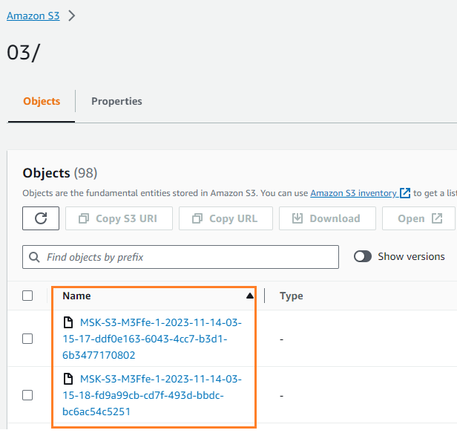Click the Objects (98) heading
Viewport: 457px width, 433px height.
pyautogui.click(x=60, y=173)
